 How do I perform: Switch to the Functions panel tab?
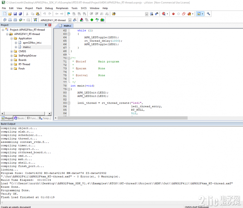32,118
